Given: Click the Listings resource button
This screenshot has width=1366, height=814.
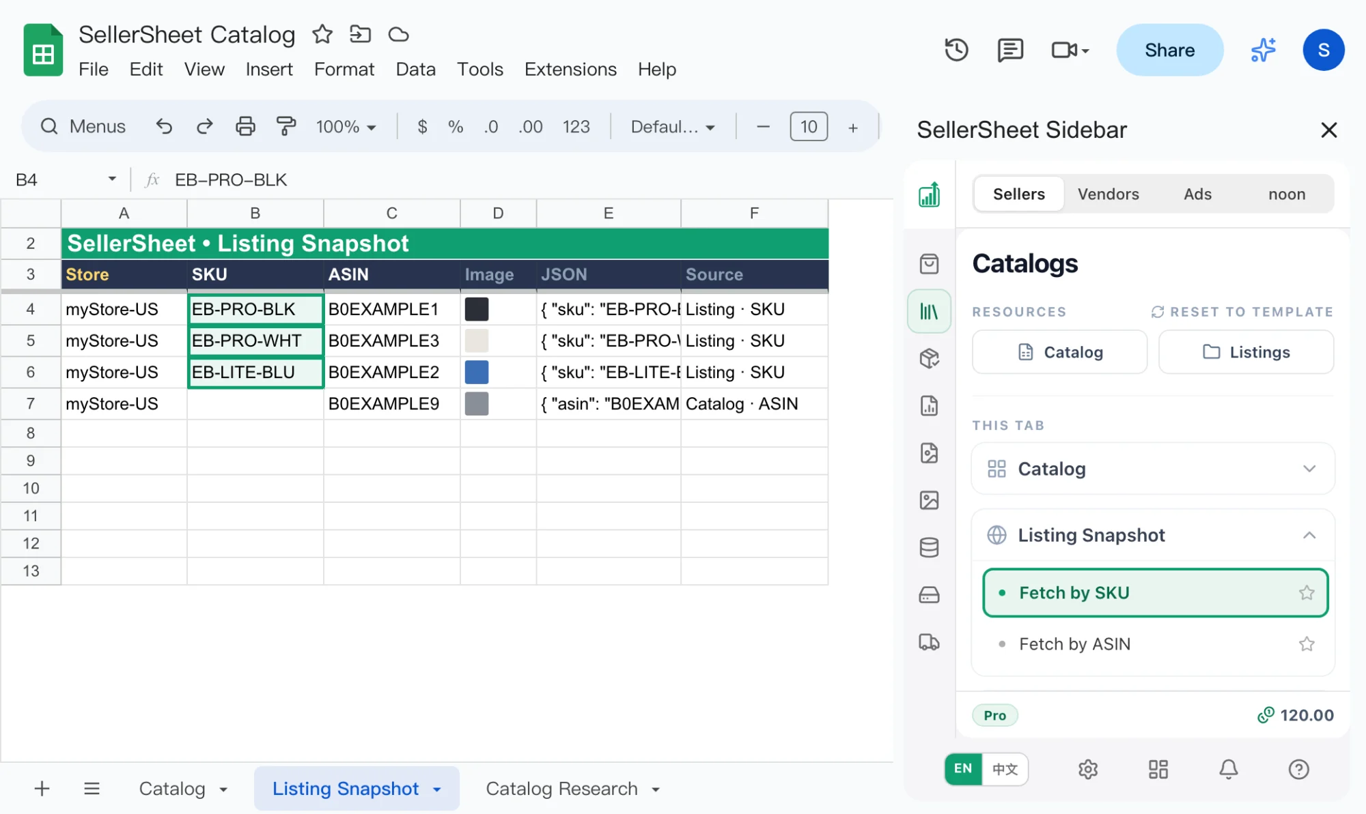Looking at the screenshot, I should pyautogui.click(x=1246, y=352).
